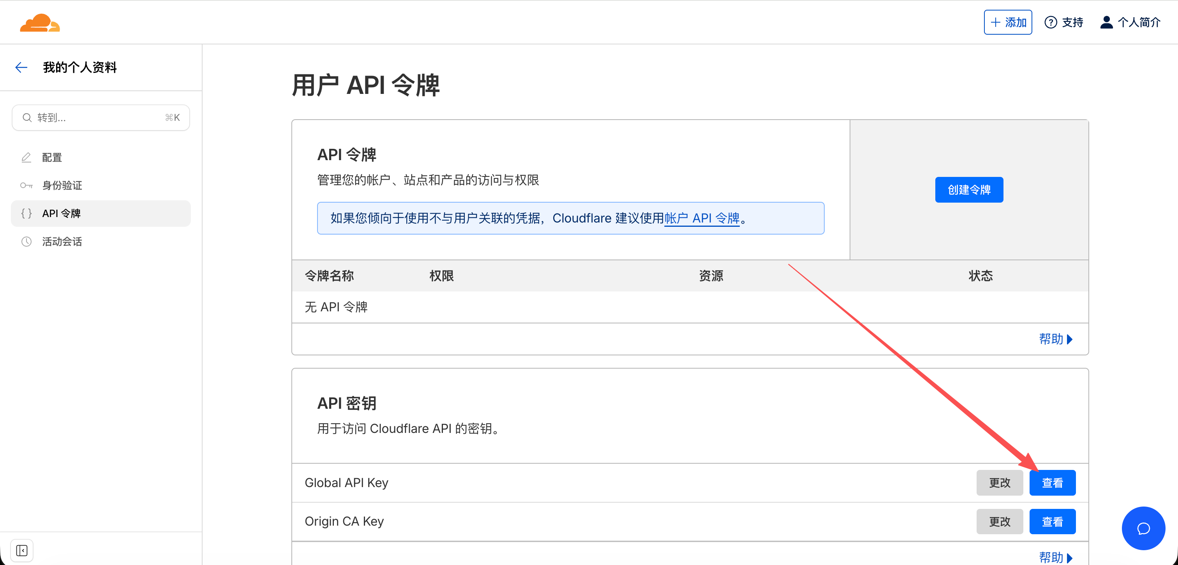
Task: Collapse the sidebar with the bottom-left icon
Action: (x=21, y=550)
